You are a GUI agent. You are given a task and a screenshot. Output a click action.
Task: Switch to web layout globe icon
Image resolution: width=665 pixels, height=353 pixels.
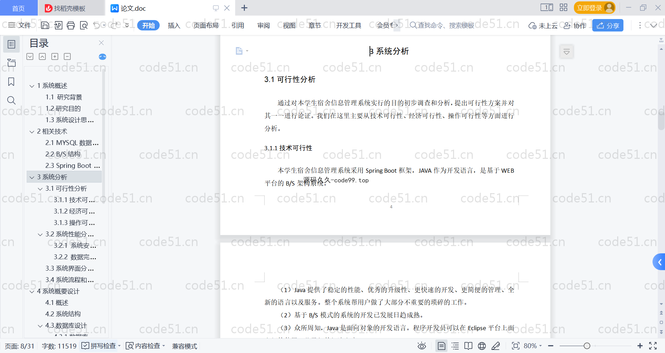(x=482, y=346)
